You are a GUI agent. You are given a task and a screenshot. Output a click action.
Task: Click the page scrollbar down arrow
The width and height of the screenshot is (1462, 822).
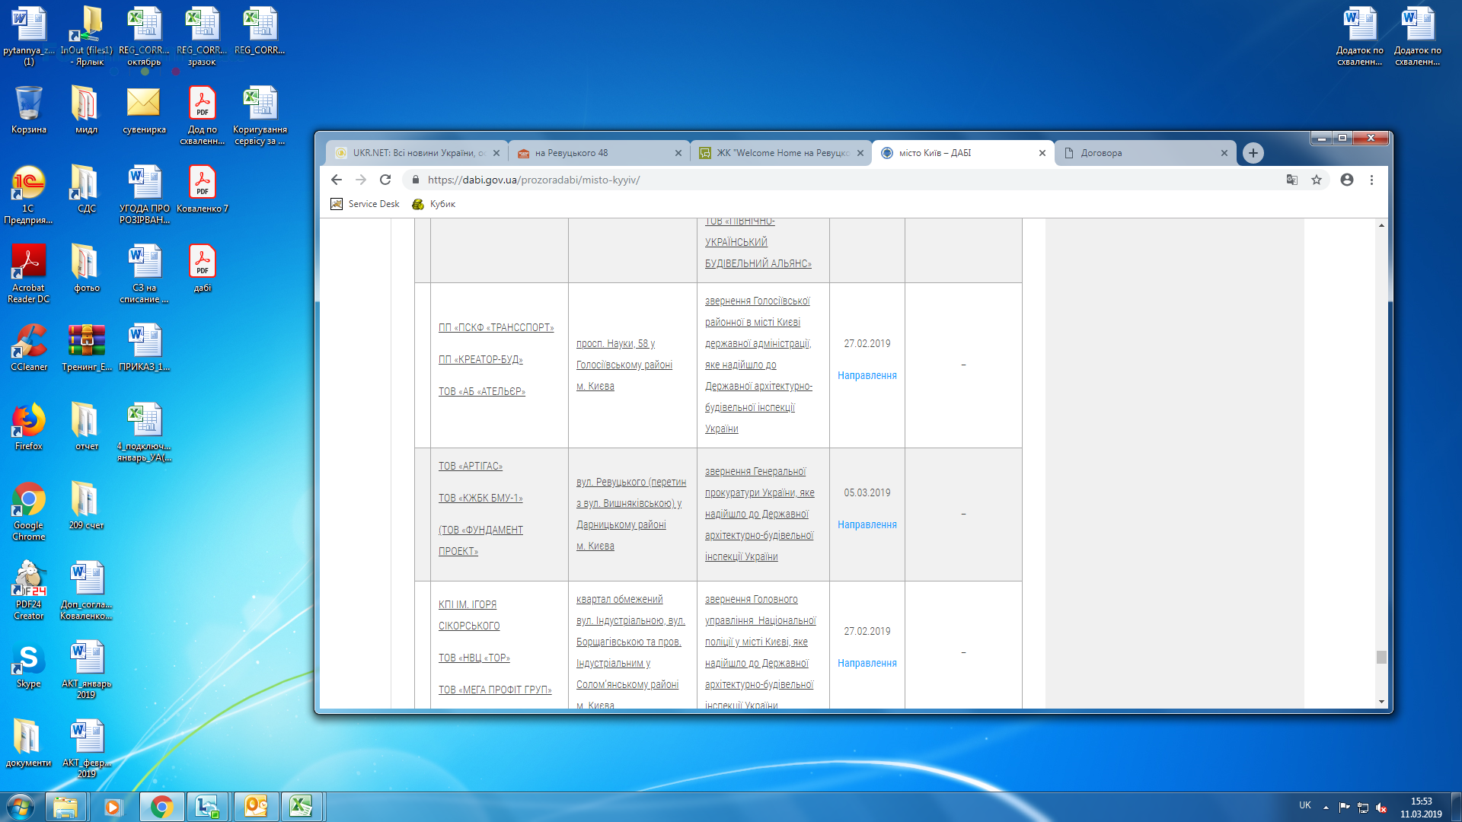[1381, 702]
